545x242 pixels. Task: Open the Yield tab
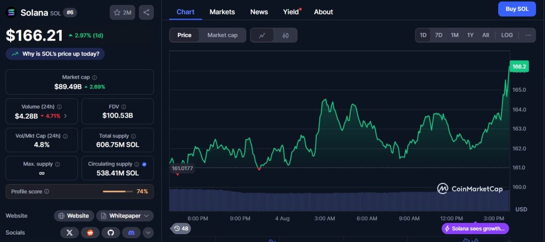[291, 12]
